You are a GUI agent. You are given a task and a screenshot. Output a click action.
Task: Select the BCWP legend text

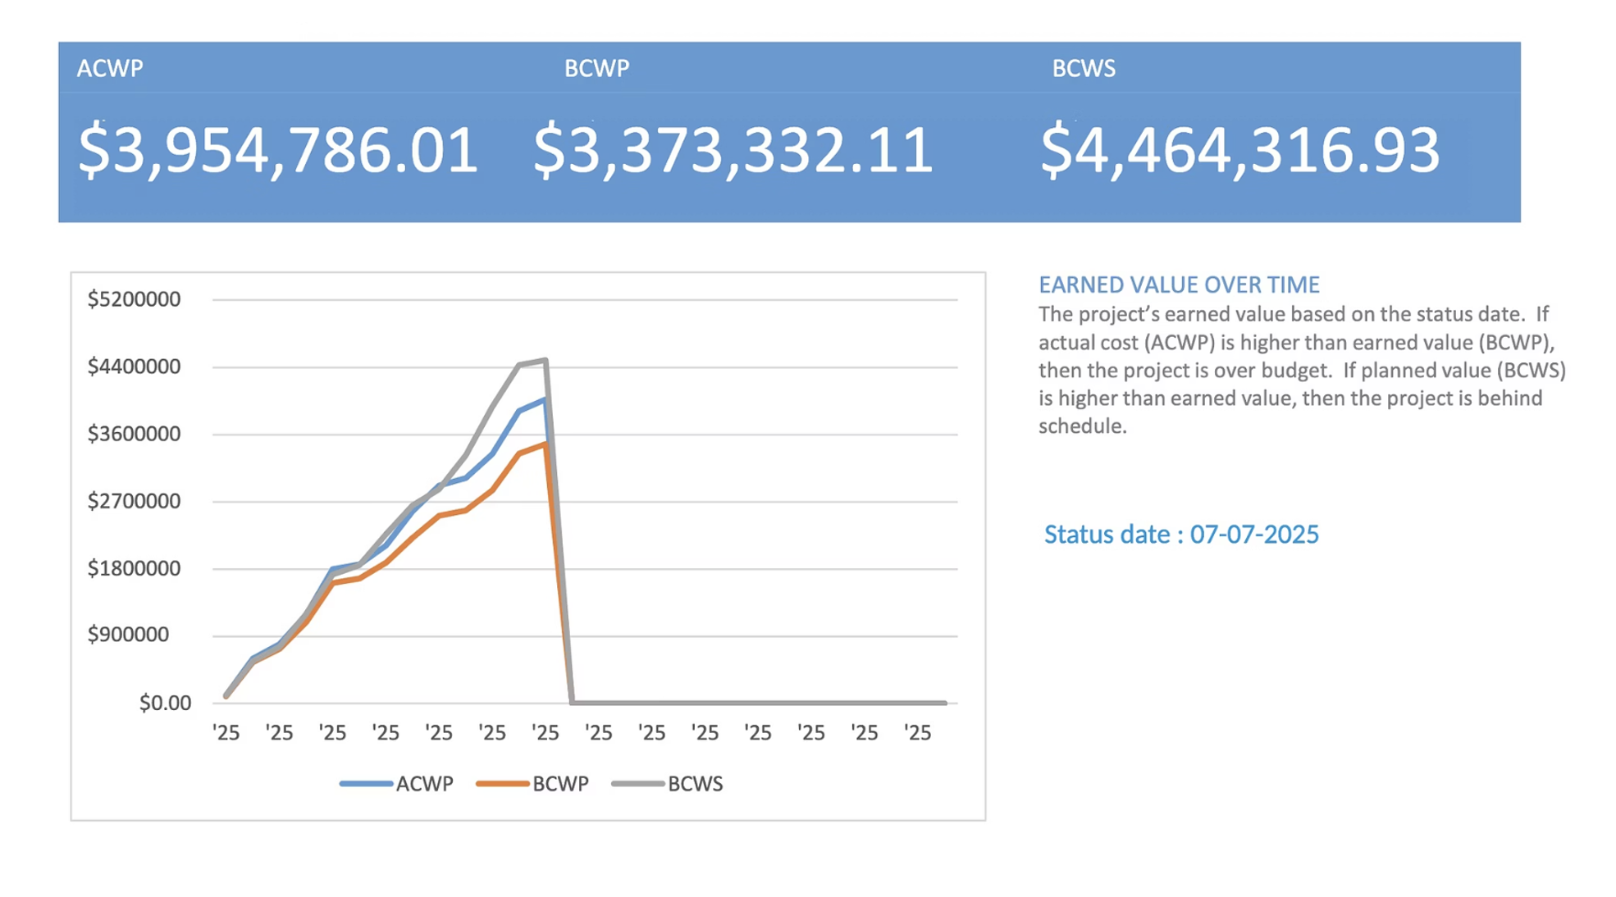point(560,784)
